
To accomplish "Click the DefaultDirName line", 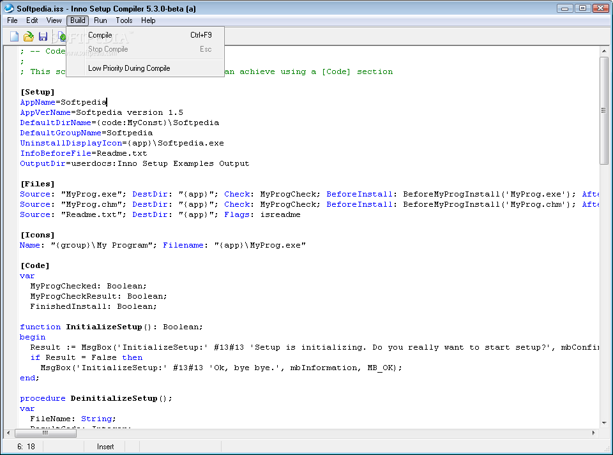I will (119, 123).
